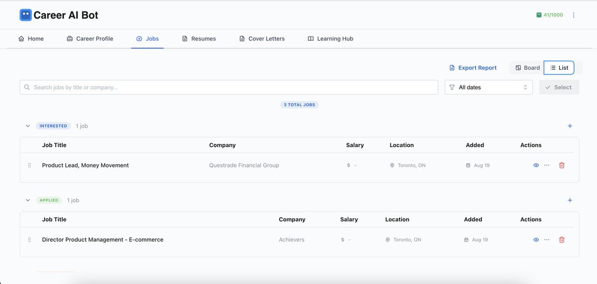Click the Select button
This screenshot has width=597, height=284.
[559, 88]
